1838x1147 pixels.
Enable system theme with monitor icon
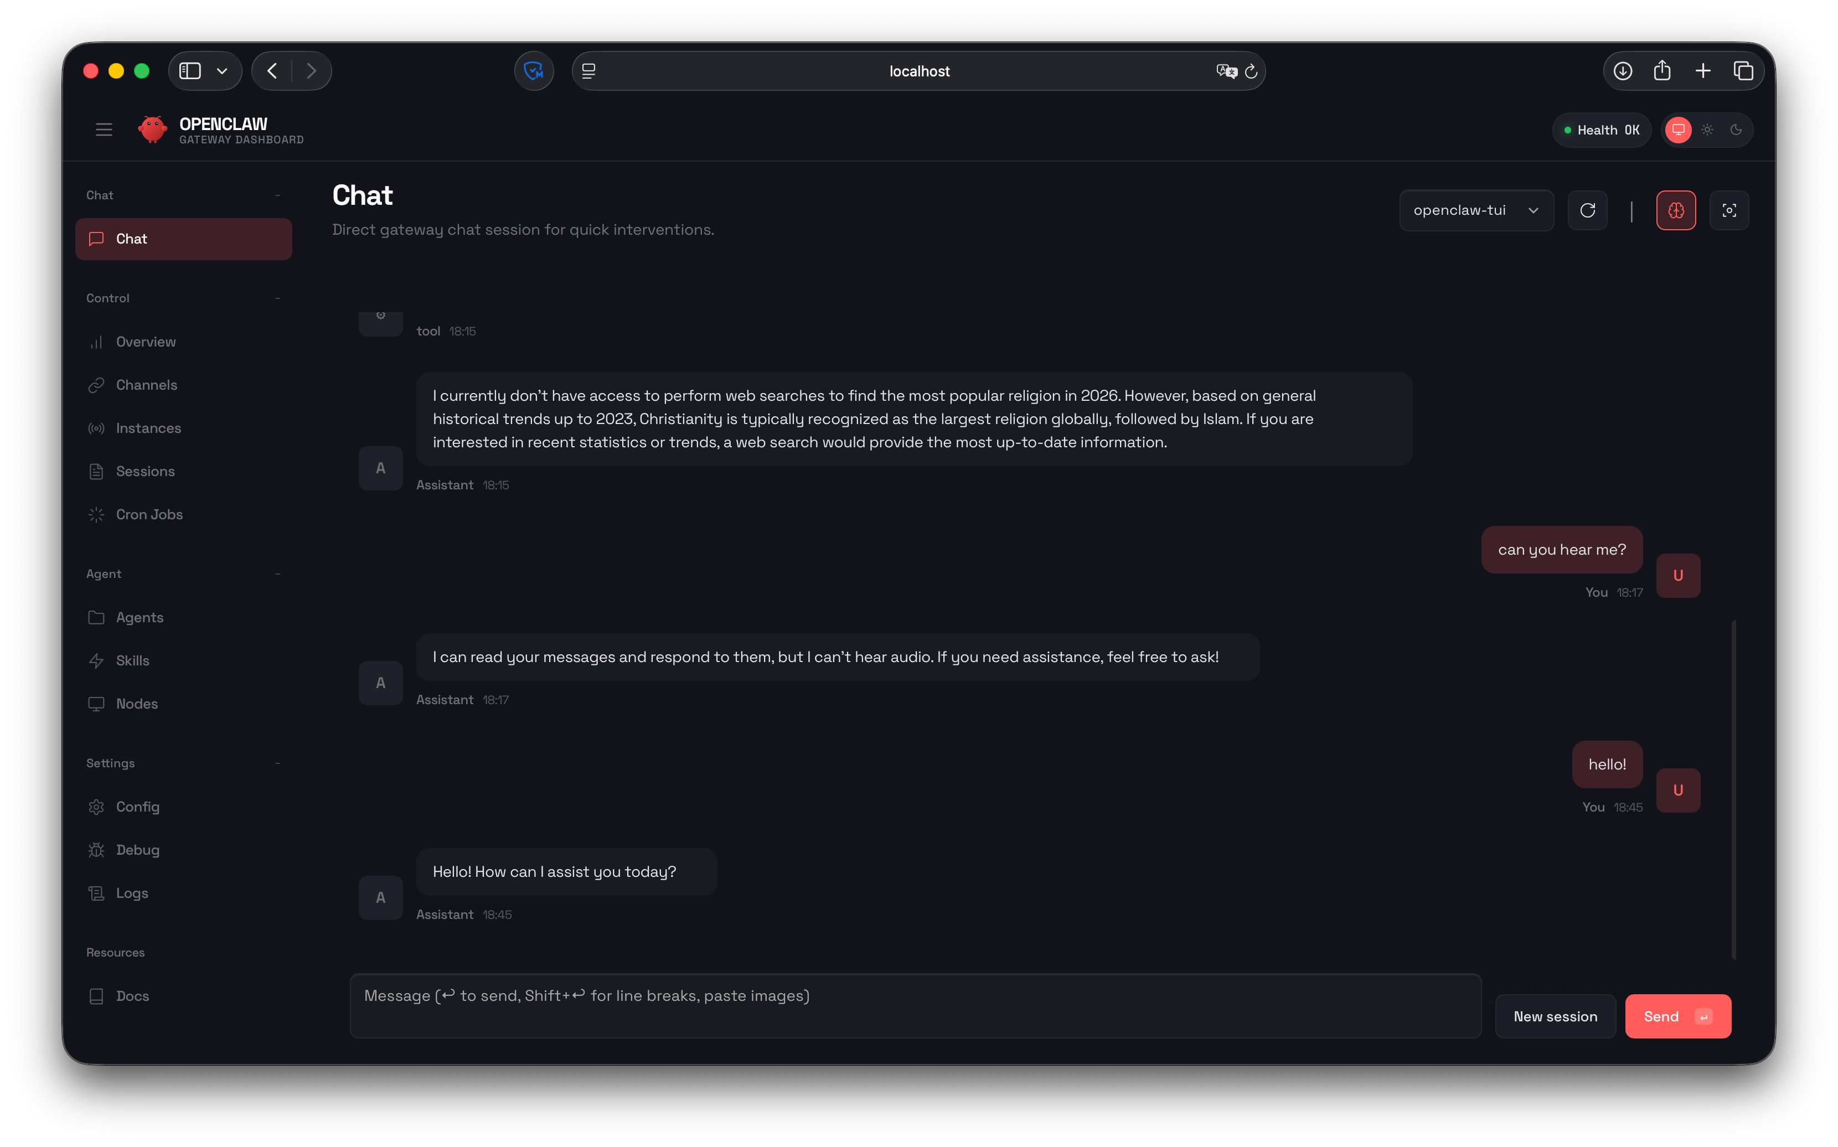click(1678, 130)
